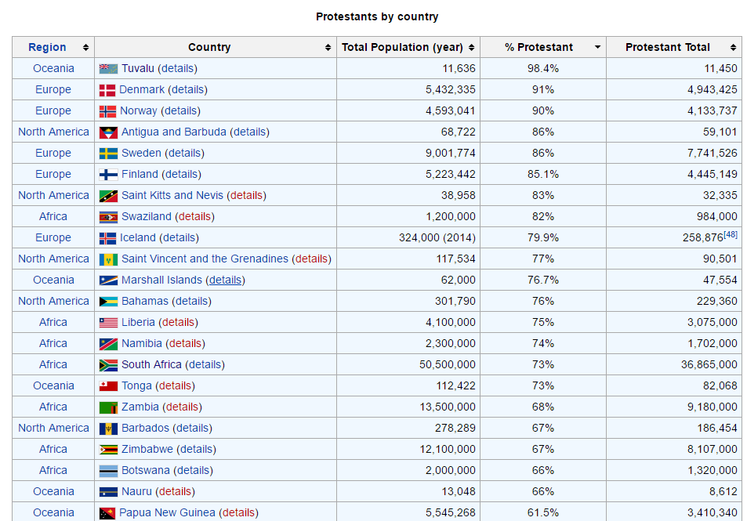Screen dimensions: 747x521
Task: Open details link for Marshall Islands
Action: tap(226, 280)
